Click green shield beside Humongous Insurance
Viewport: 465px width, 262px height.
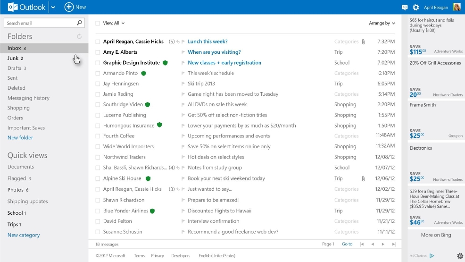159,125
